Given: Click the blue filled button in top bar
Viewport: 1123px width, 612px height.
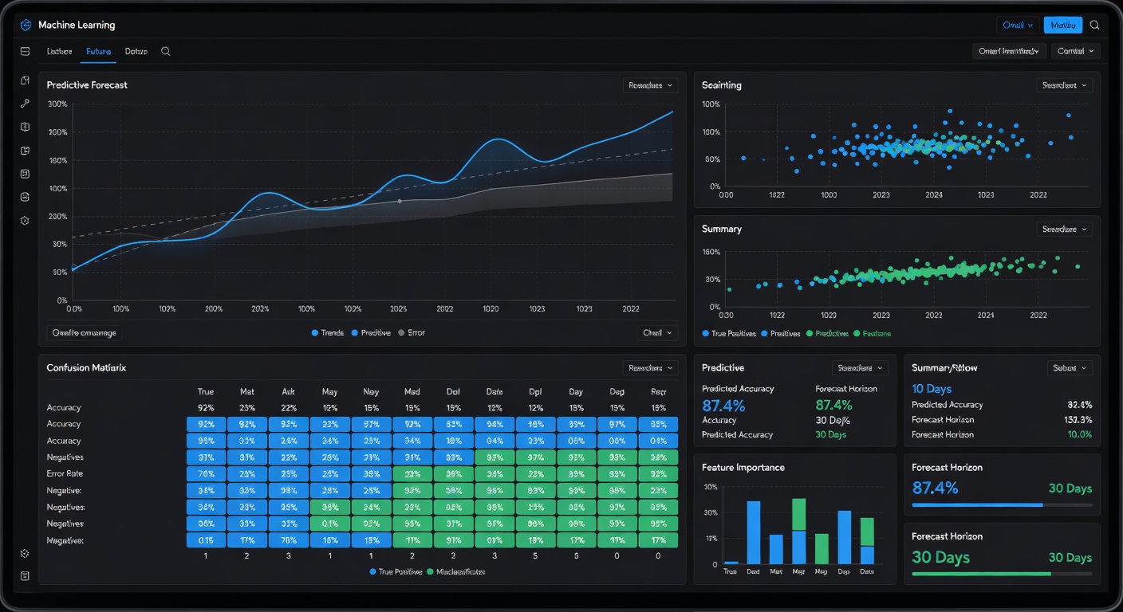Looking at the screenshot, I should click(x=1062, y=25).
